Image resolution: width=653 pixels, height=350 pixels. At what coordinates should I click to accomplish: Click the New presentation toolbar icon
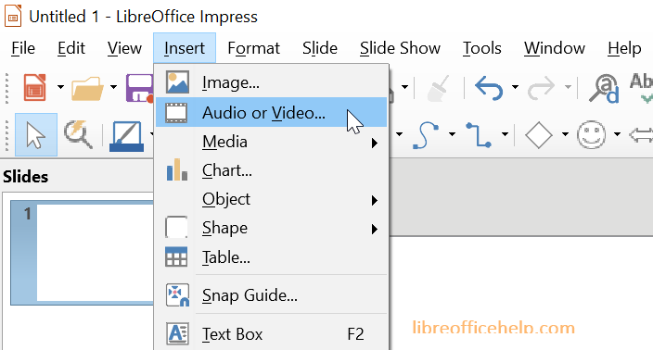coord(34,87)
